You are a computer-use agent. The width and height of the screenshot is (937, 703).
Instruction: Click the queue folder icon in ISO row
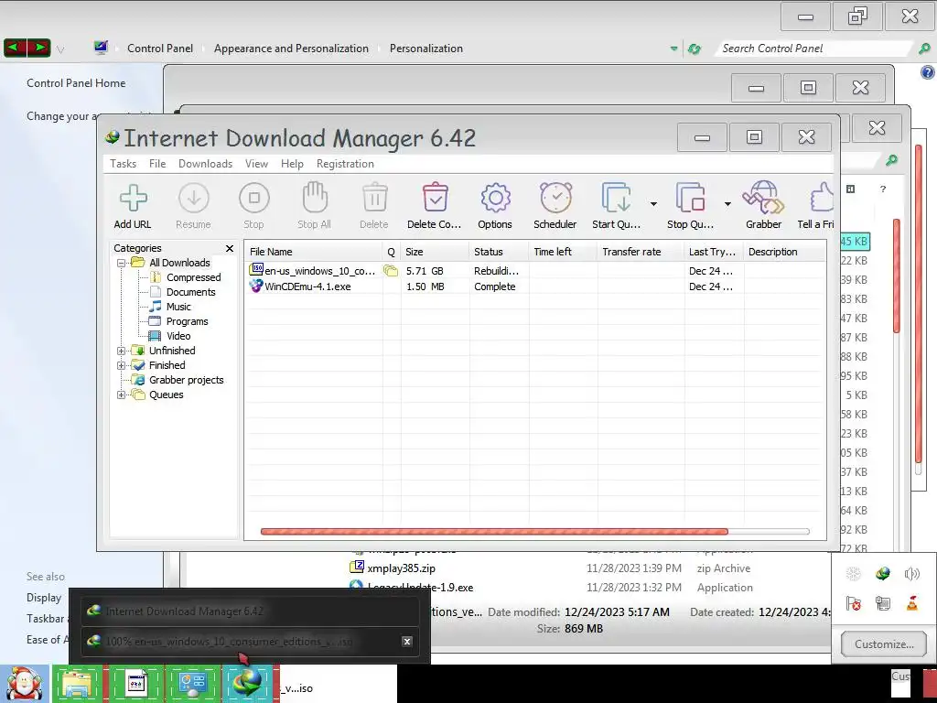391,271
